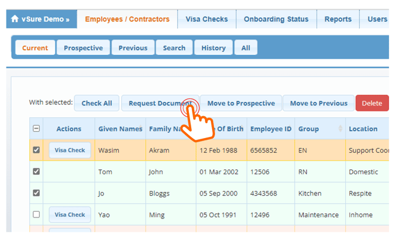Move selected employees to Prospective
The width and height of the screenshot is (398, 240).
241,103
